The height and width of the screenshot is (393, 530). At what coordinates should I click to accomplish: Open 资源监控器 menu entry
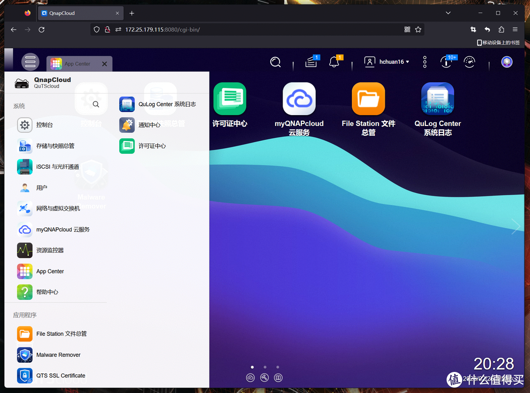pos(41,250)
